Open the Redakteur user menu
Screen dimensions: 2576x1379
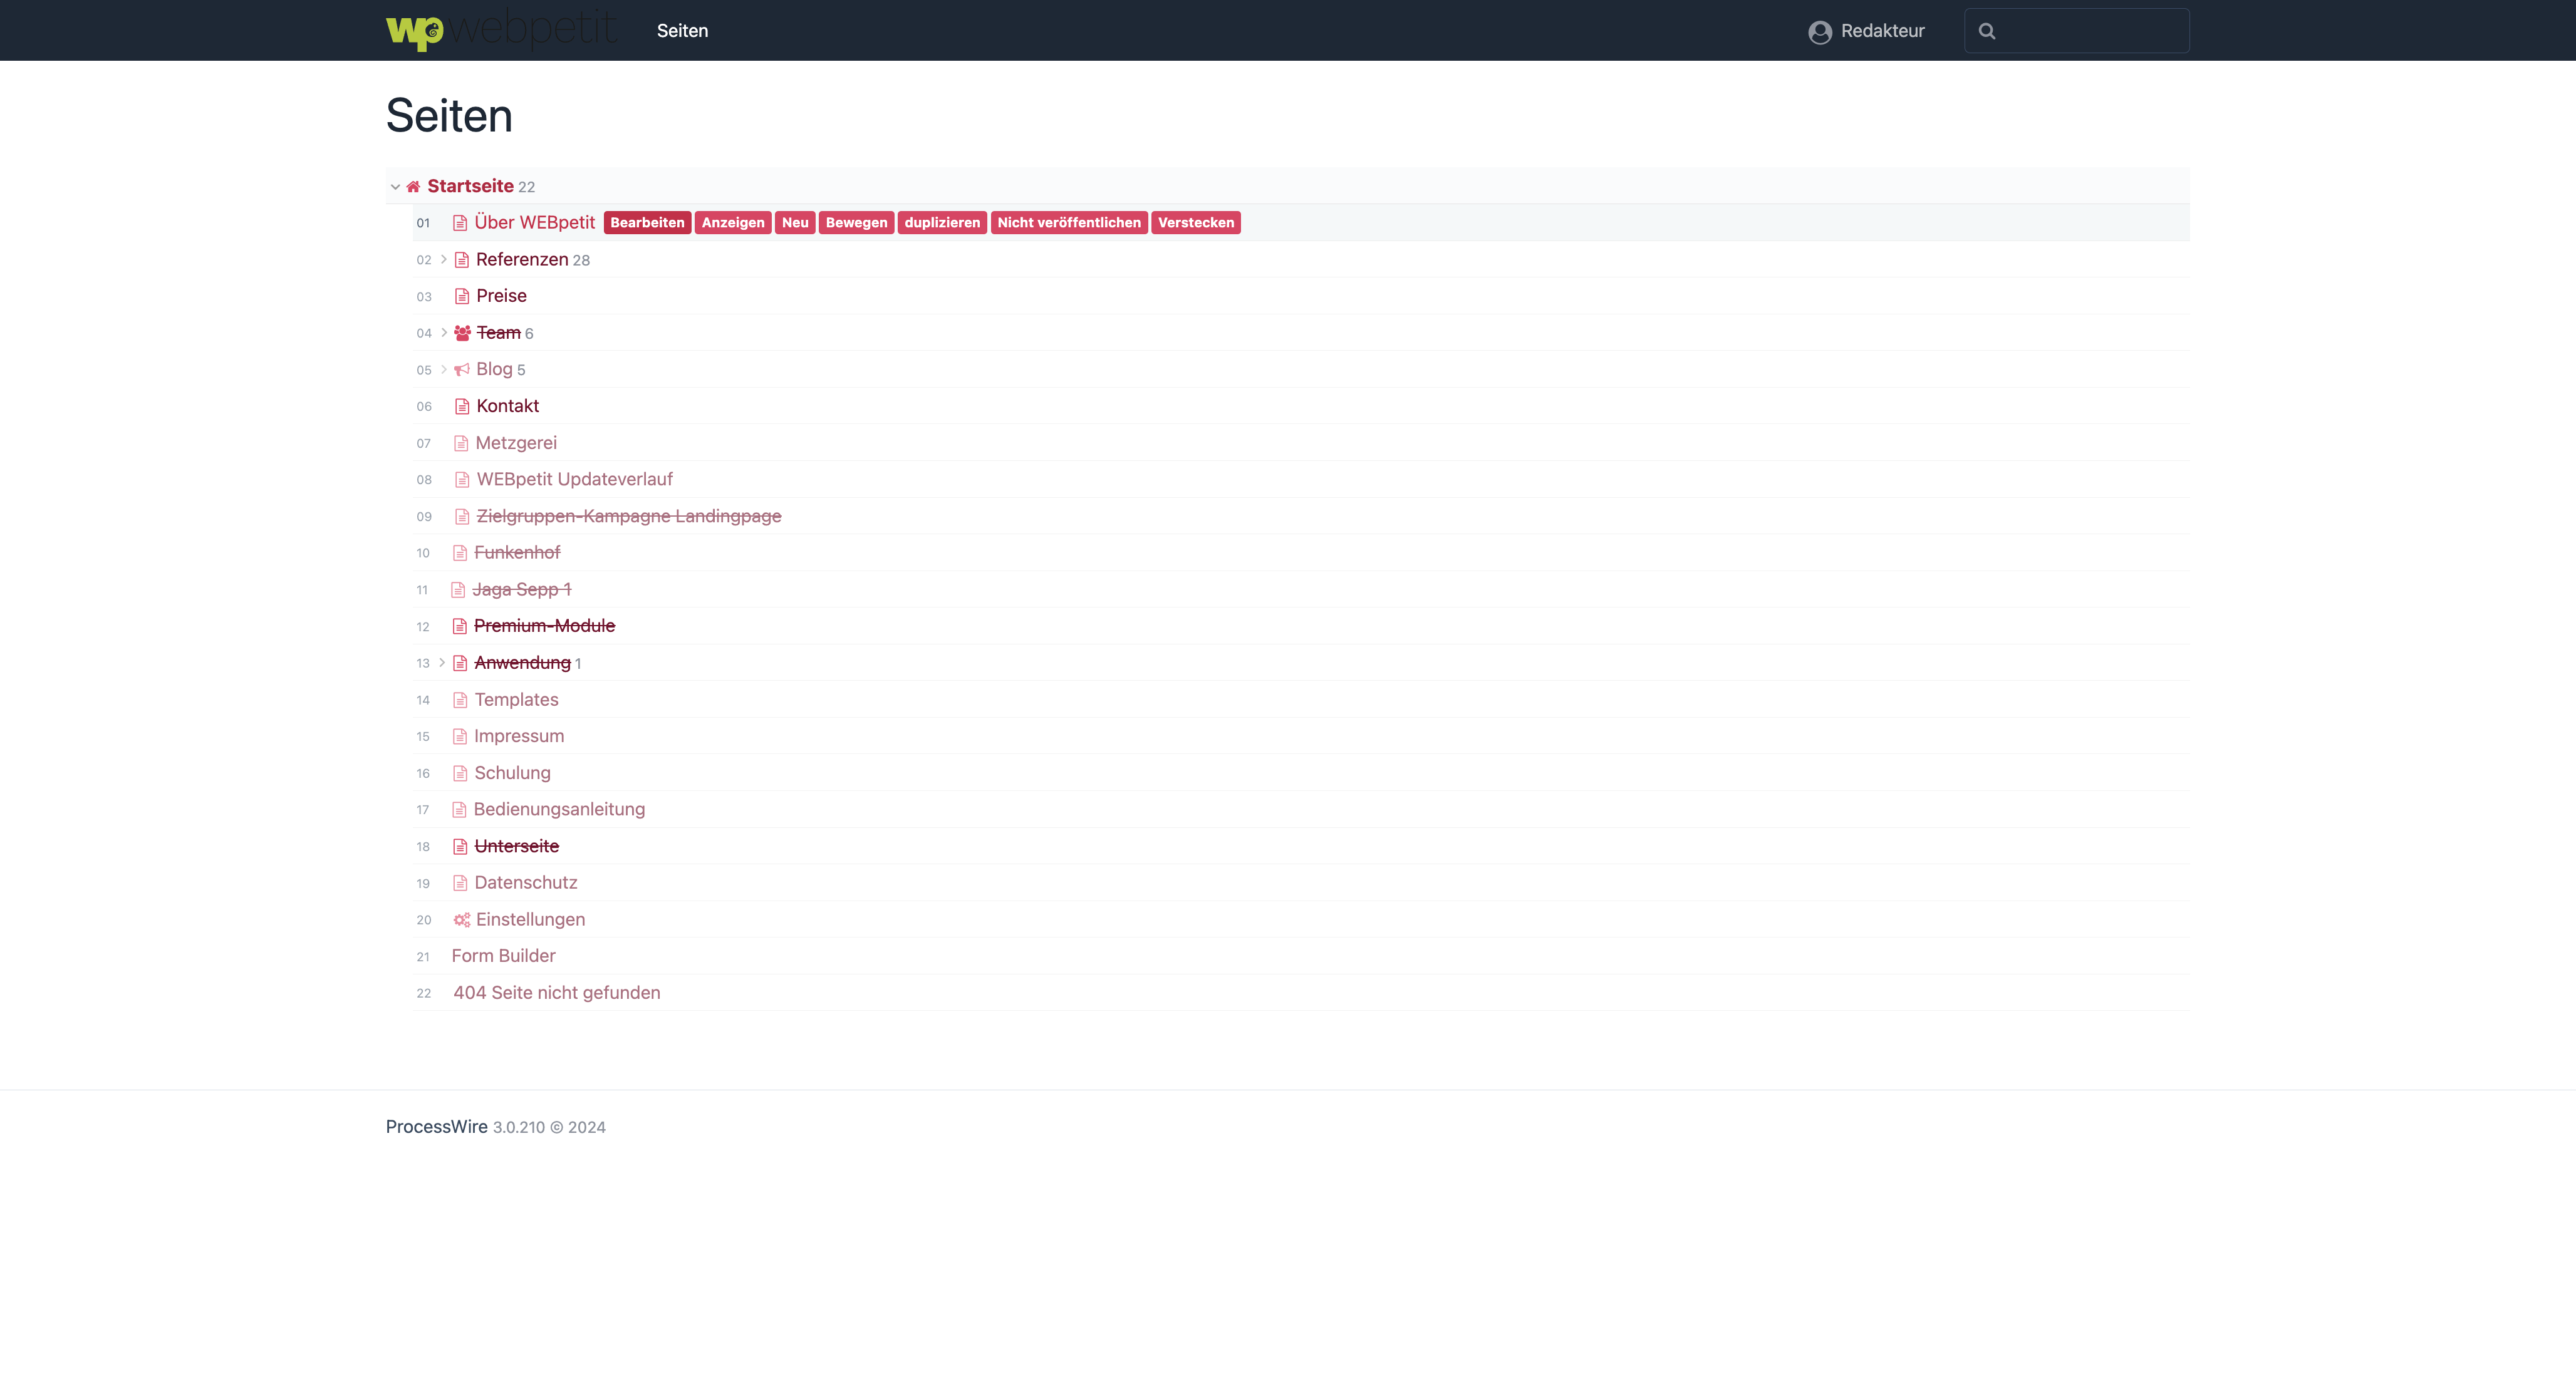coord(1866,31)
